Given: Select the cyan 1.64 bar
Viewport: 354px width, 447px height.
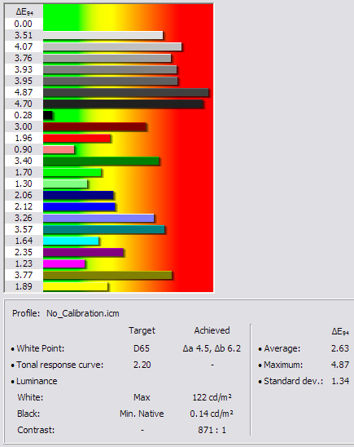Looking at the screenshot, I should click(x=71, y=241).
